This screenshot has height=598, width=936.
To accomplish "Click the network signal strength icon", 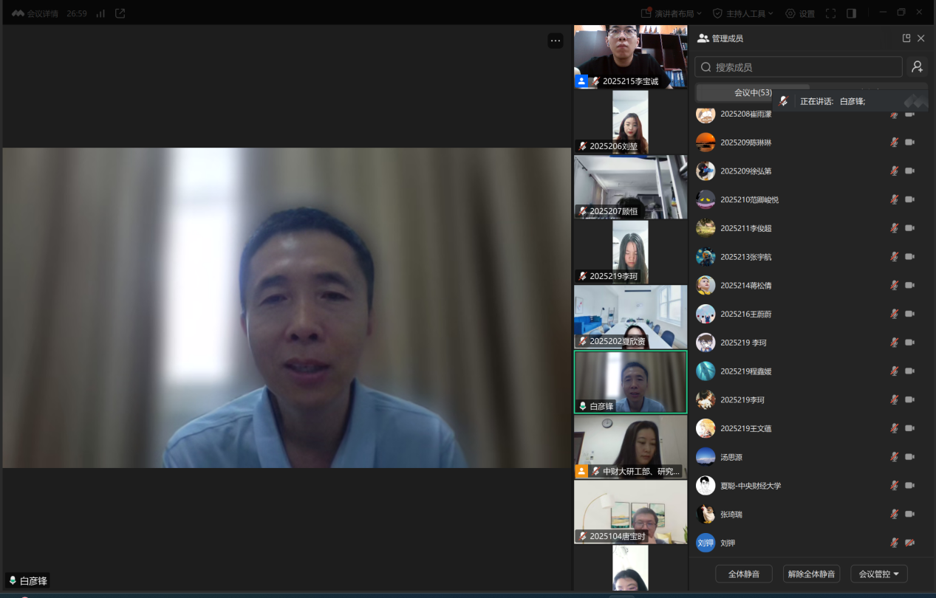I will point(100,13).
